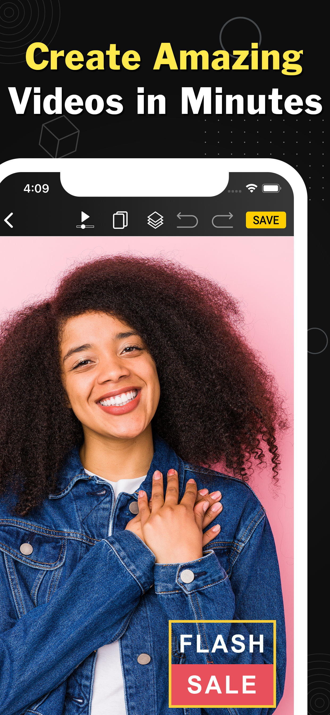Select the FLASH SALE sticker
The width and height of the screenshot is (330, 715).
point(222,664)
